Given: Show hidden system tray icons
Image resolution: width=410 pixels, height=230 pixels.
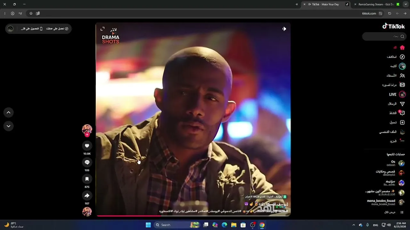Looking at the screenshot, I should coord(354,225).
